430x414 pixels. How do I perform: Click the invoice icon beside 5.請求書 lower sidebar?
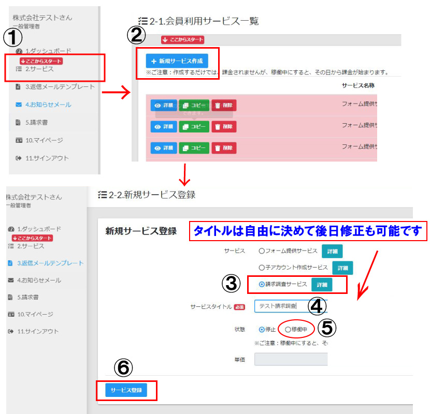pos(10,297)
